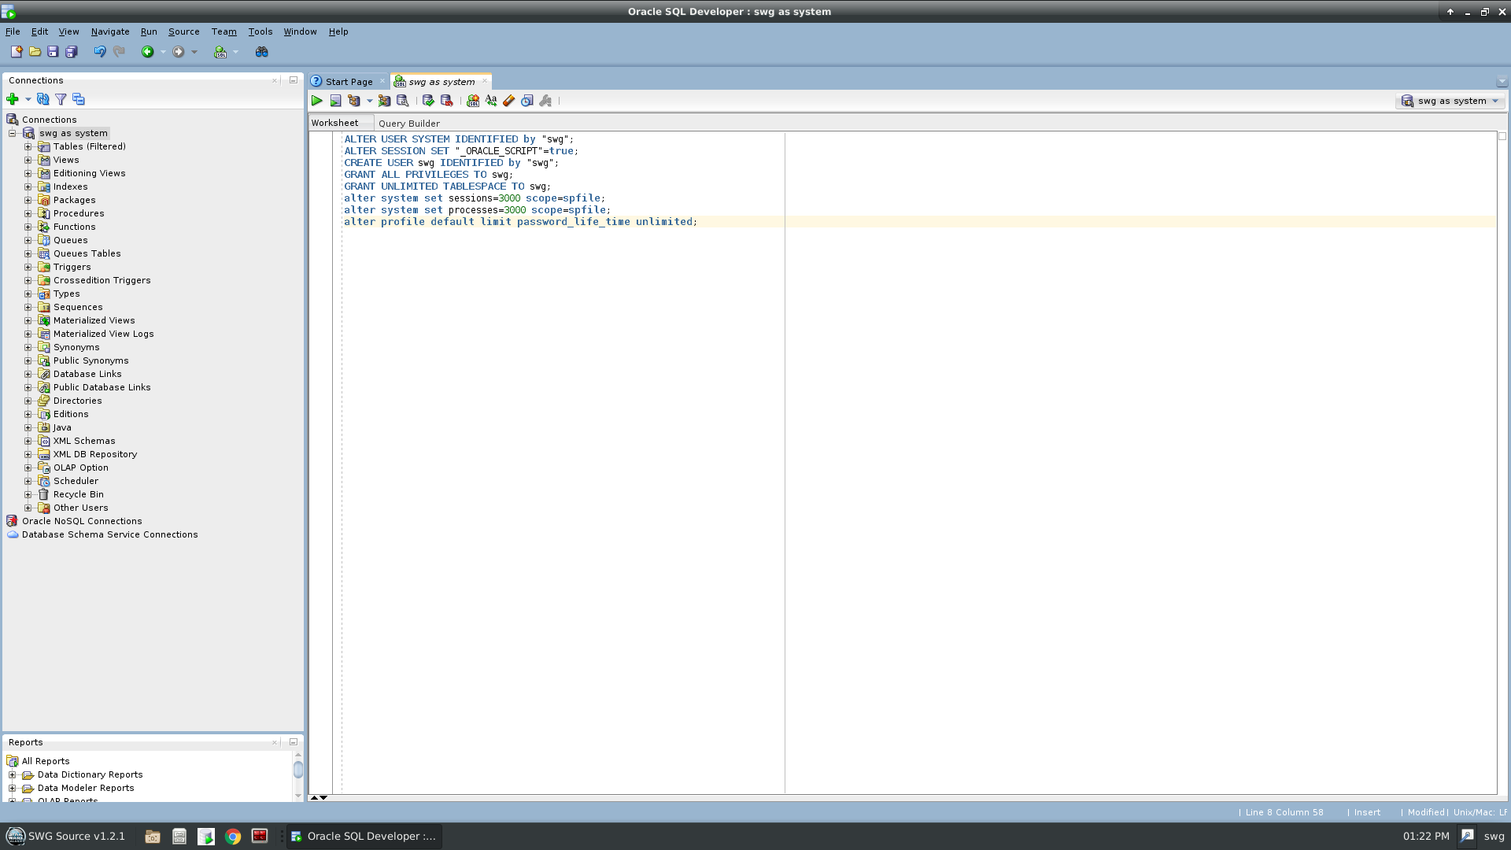Click the Reports panel vertical scrollbar
This screenshot has width=1511, height=850.
pos(298,776)
